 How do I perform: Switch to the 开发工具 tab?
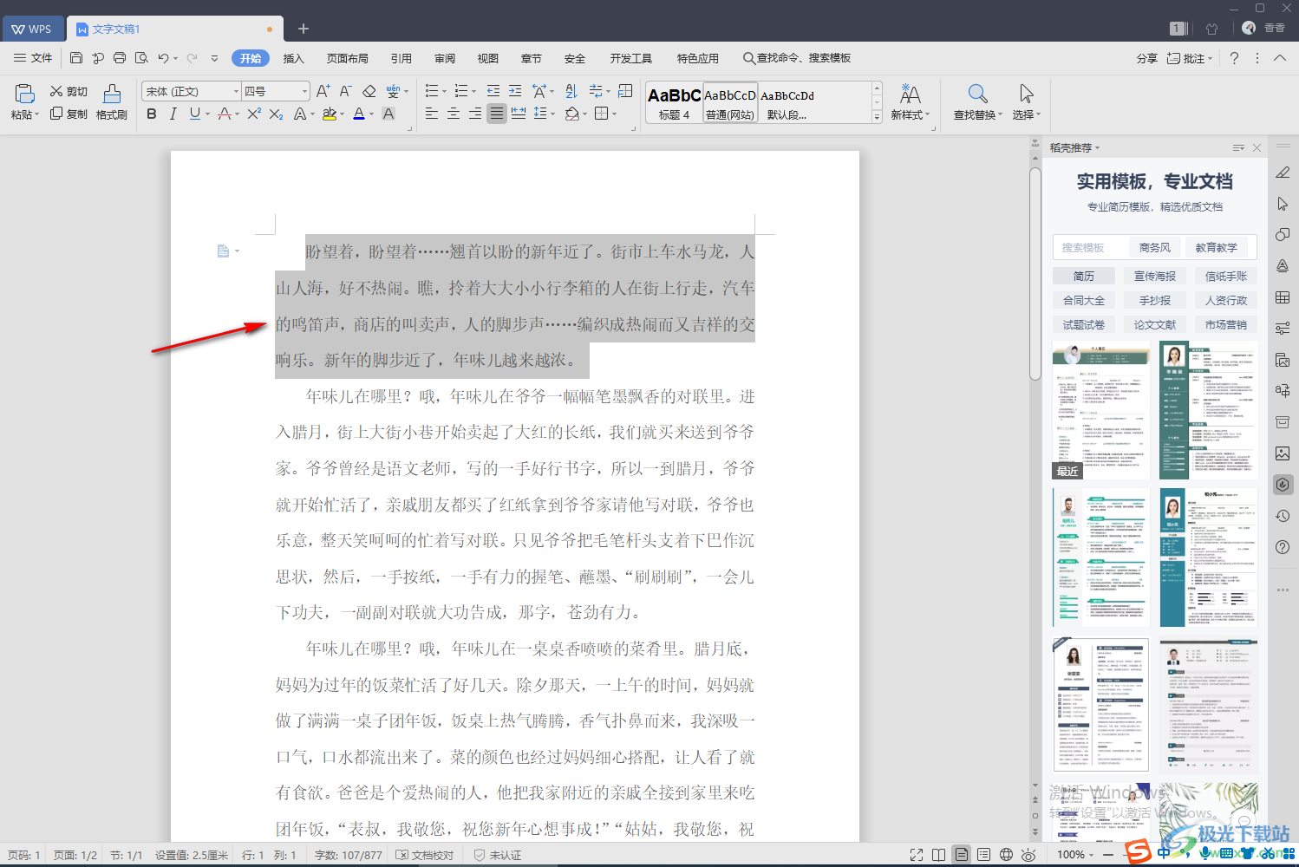pyautogui.click(x=631, y=58)
